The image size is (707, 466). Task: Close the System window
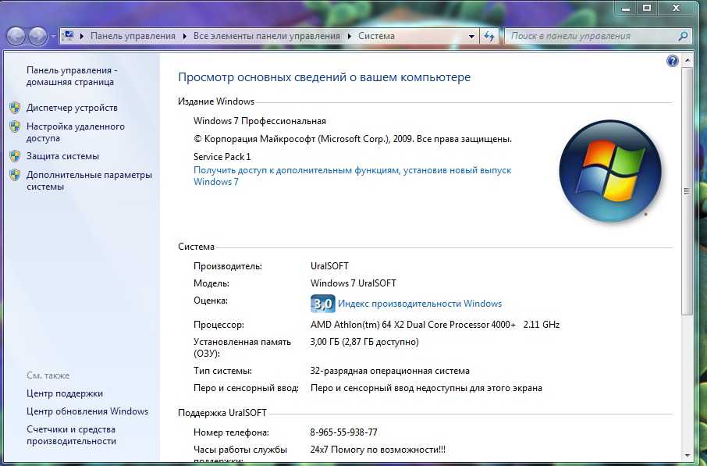point(676,8)
